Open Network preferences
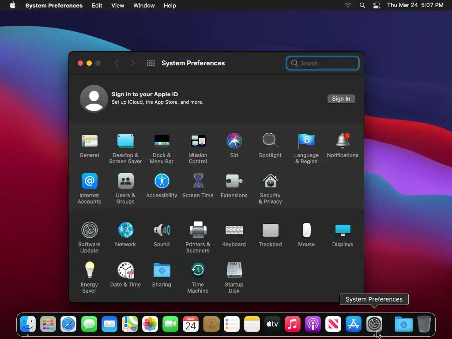Viewport: 452px width, 339px height. click(125, 235)
